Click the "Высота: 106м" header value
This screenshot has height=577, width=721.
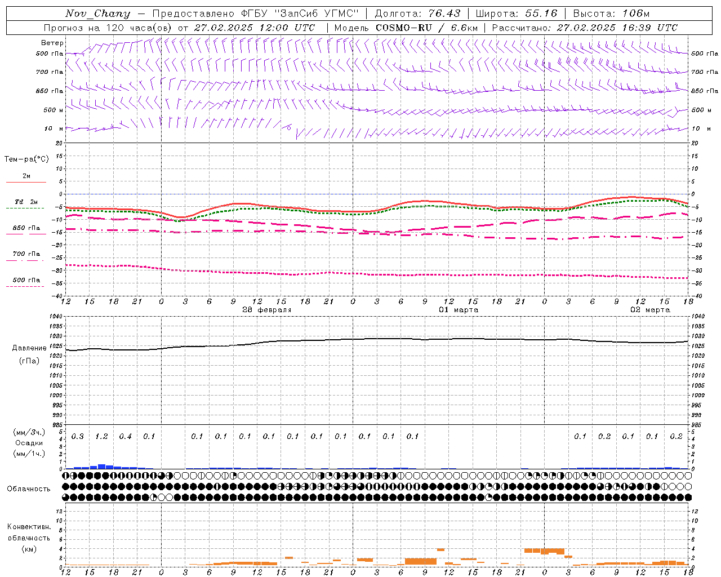pyautogui.click(x=611, y=14)
